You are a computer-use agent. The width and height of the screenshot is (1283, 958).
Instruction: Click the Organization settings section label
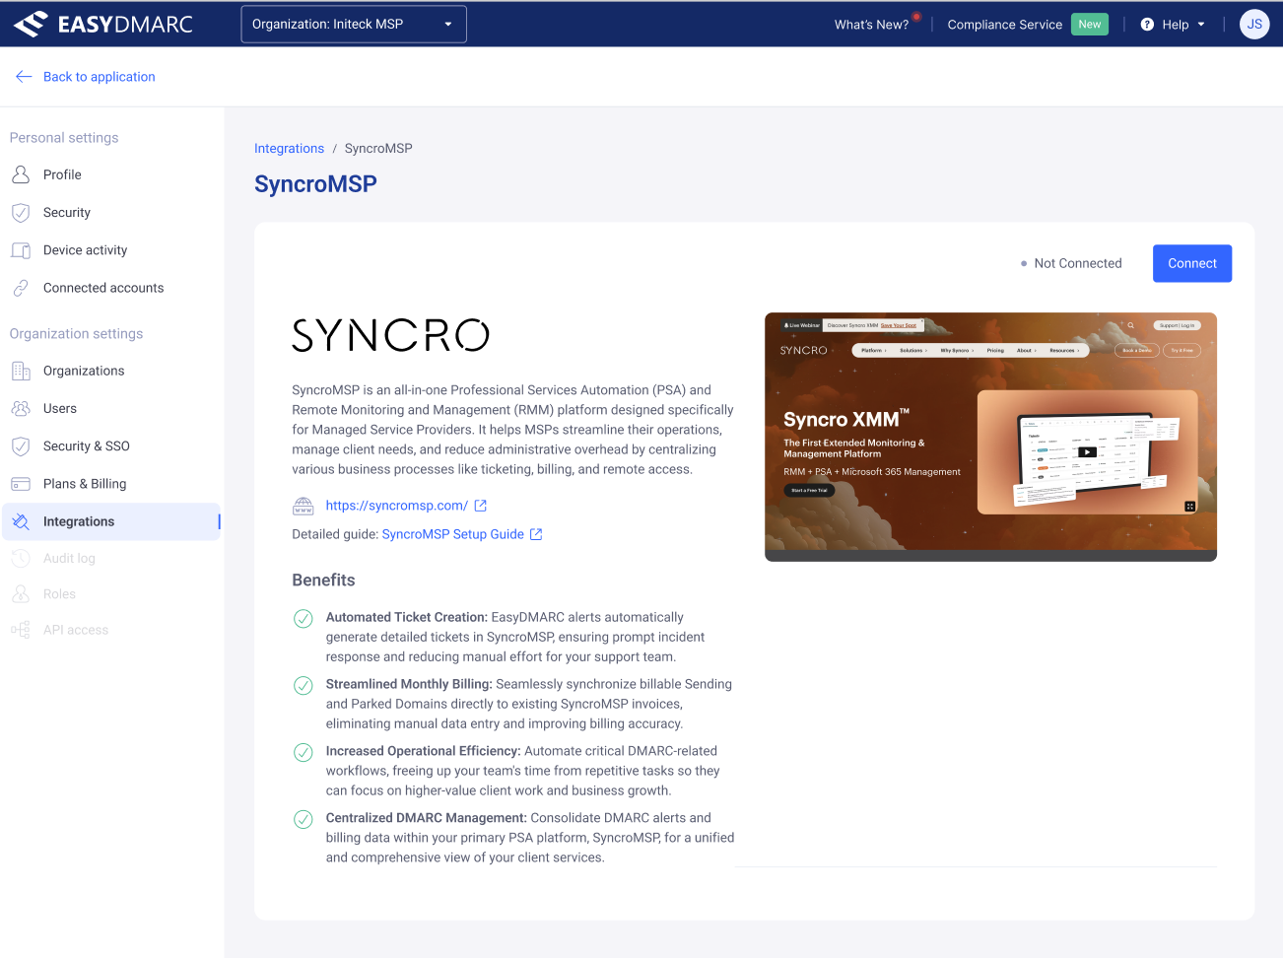click(x=76, y=334)
